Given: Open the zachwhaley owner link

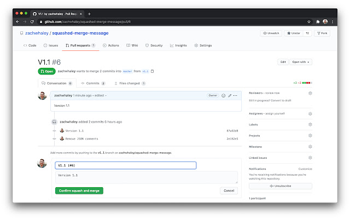Looking at the screenshot, I should click(37, 33).
